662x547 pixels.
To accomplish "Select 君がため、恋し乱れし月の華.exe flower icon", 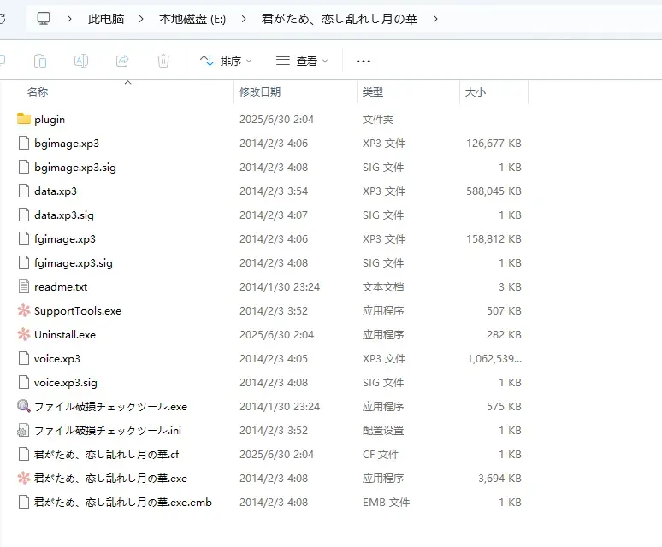I will [x=24, y=479].
